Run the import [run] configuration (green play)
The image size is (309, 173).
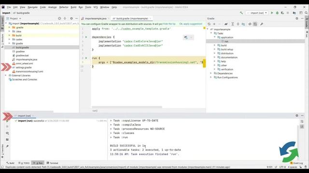[272, 13]
